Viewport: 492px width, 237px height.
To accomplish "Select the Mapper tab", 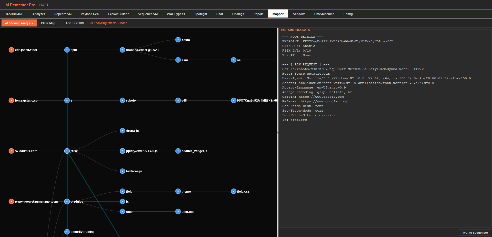I will coord(278,14).
